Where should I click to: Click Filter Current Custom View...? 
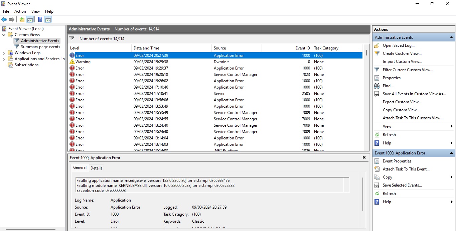(x=408, y=70)
